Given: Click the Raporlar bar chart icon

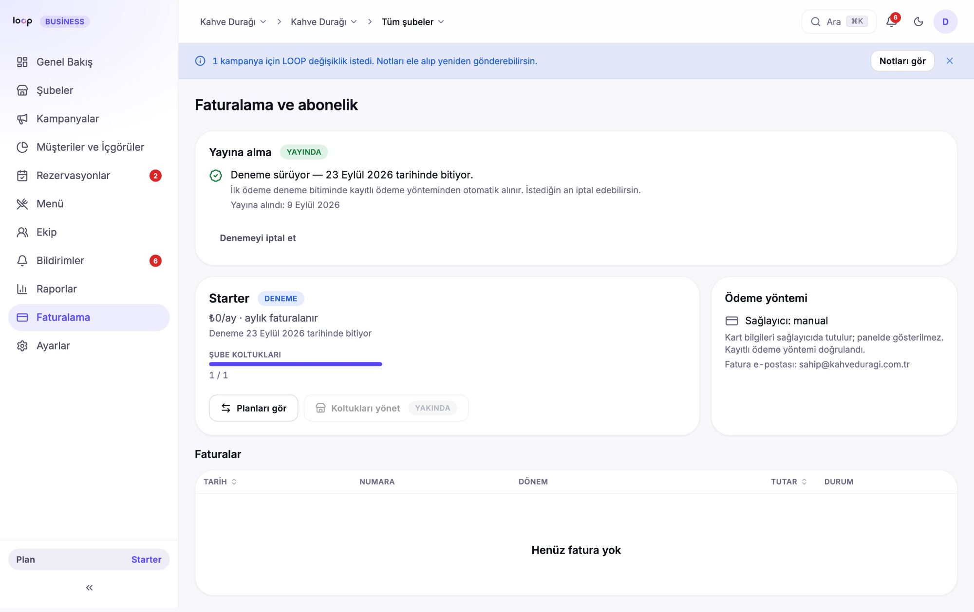Looking at the screenshot, I should 22,289.
